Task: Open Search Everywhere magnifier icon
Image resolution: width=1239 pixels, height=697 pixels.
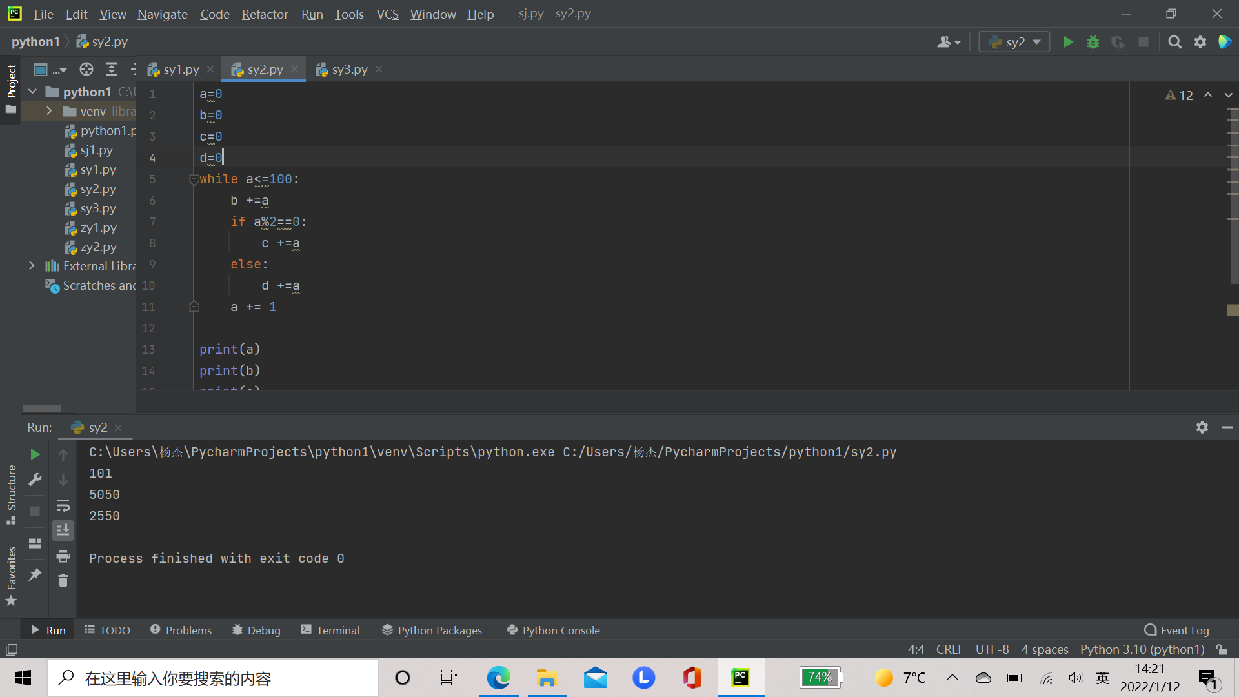Action: pyautogui.click(x=1175, y=42)
